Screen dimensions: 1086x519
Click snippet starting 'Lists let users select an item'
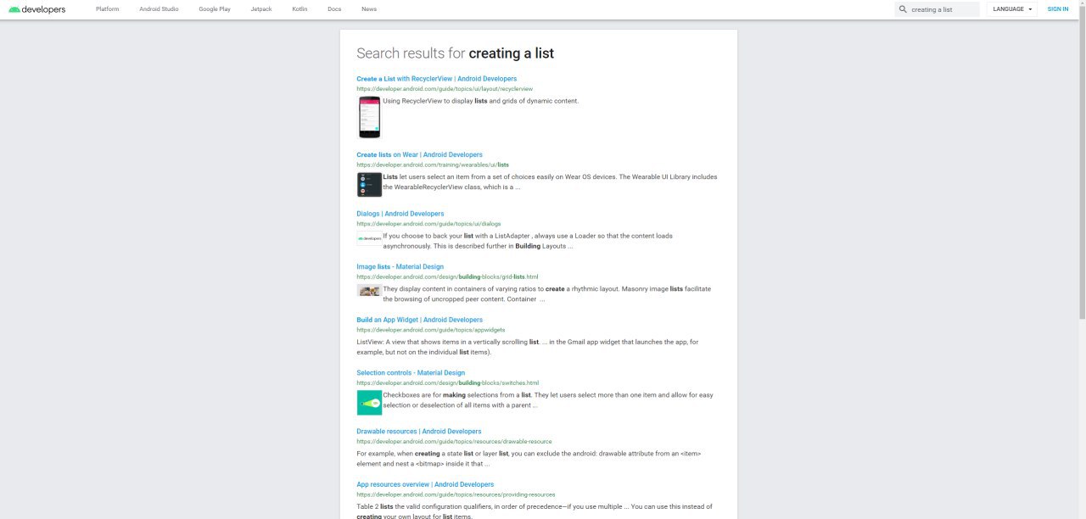pos(550,182)
